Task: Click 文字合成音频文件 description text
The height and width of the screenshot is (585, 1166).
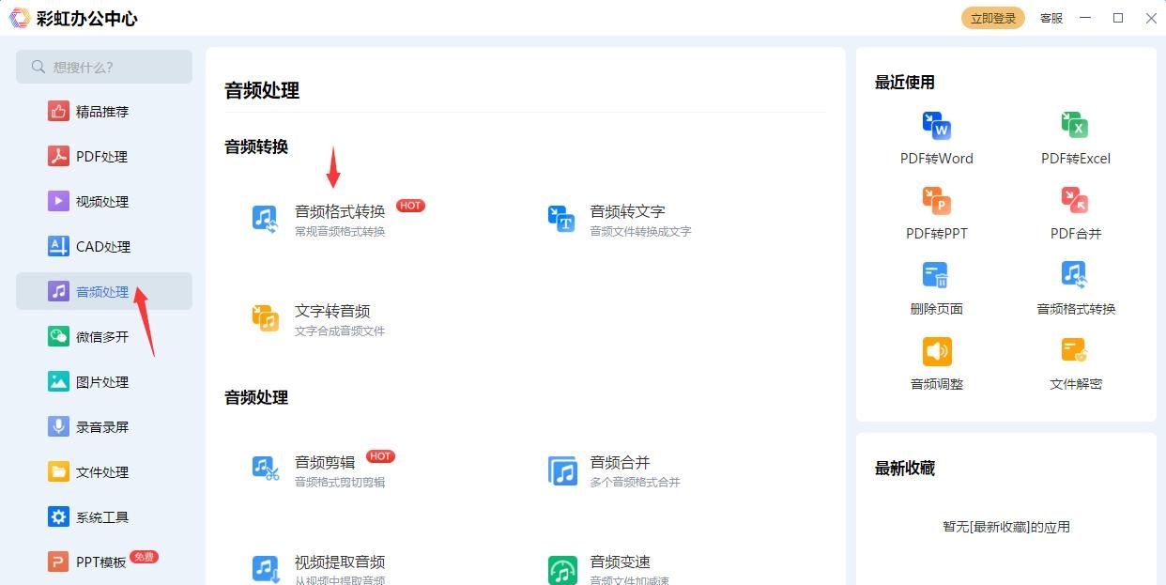Action: pyautogui.click(x=340, y=331)
